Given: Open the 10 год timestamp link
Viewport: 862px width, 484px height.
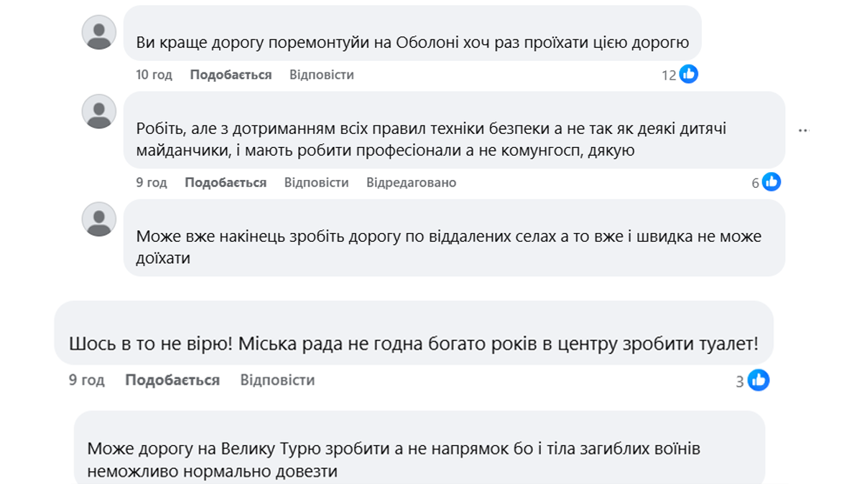Looking at the screenshot, I should [154, 75].
